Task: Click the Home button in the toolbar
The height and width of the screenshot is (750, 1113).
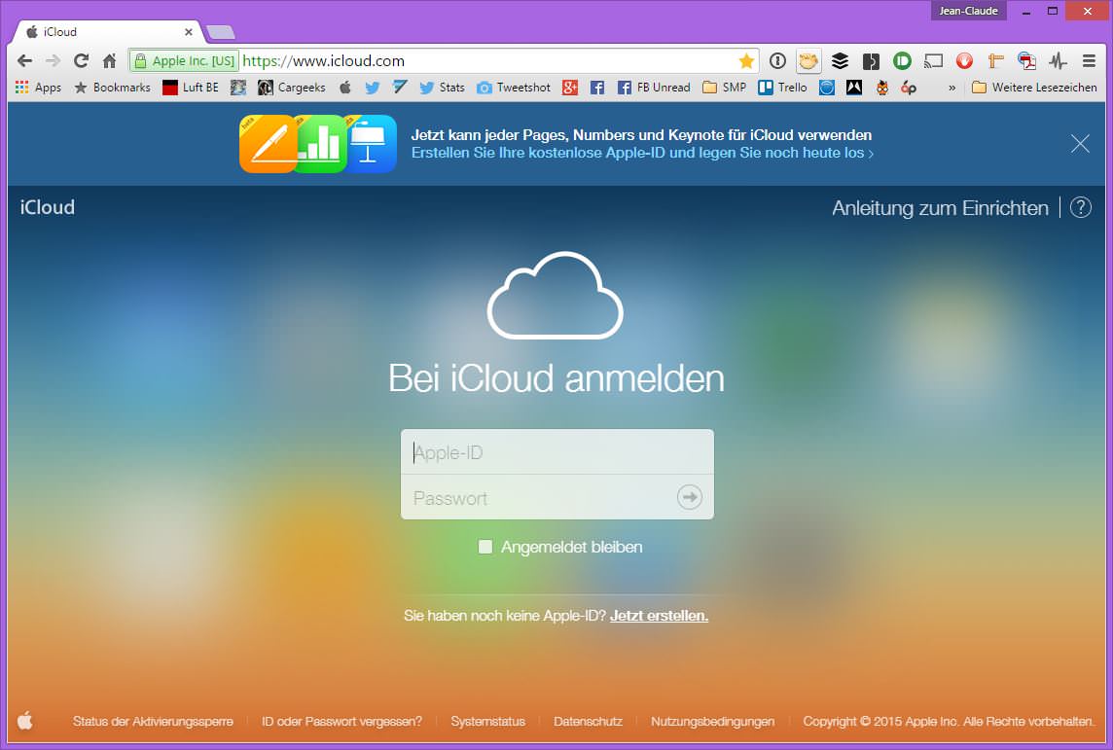Action: (110, 61)
